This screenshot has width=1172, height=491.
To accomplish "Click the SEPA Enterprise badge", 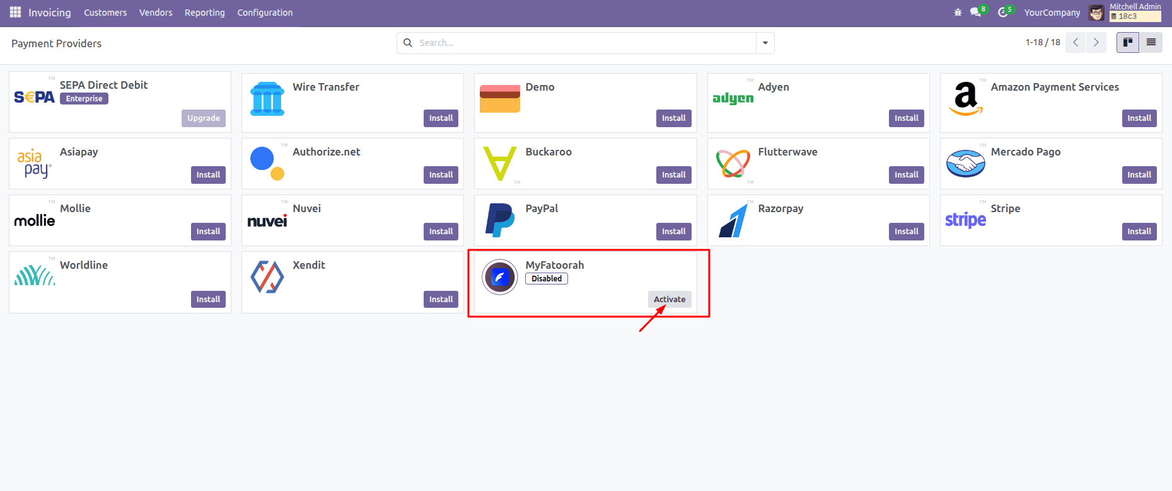I will [84, 99].
